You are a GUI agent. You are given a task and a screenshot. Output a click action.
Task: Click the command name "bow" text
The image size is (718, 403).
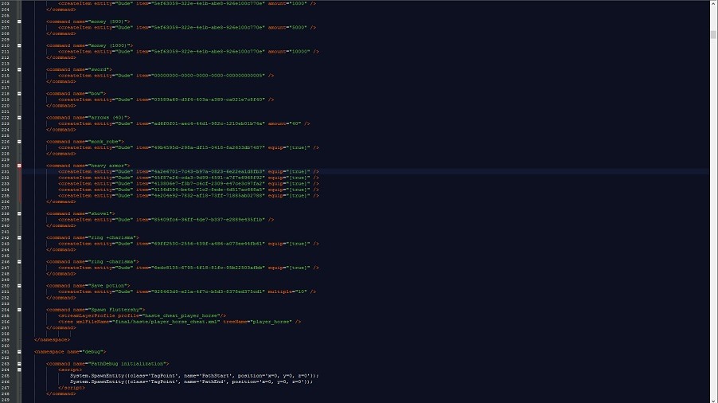pos(96,93)
